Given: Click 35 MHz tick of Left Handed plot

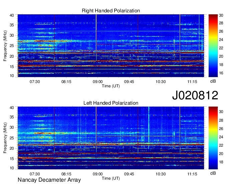Looking at the screenshot, I should (12, 117).
